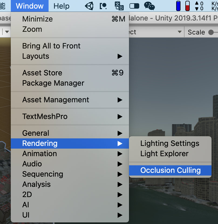The height and width of the screenshot is (224, 218).
Task: Open Asset Store from the menu
Action: (x=70, y=73)
